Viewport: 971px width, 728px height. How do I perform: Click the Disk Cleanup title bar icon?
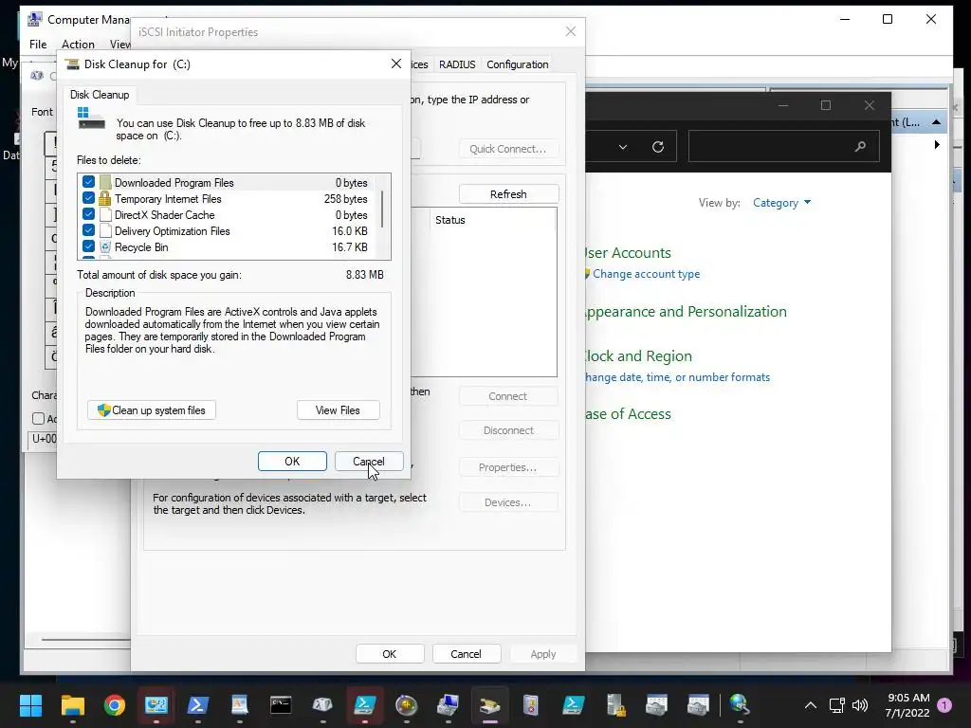(72, 64)
